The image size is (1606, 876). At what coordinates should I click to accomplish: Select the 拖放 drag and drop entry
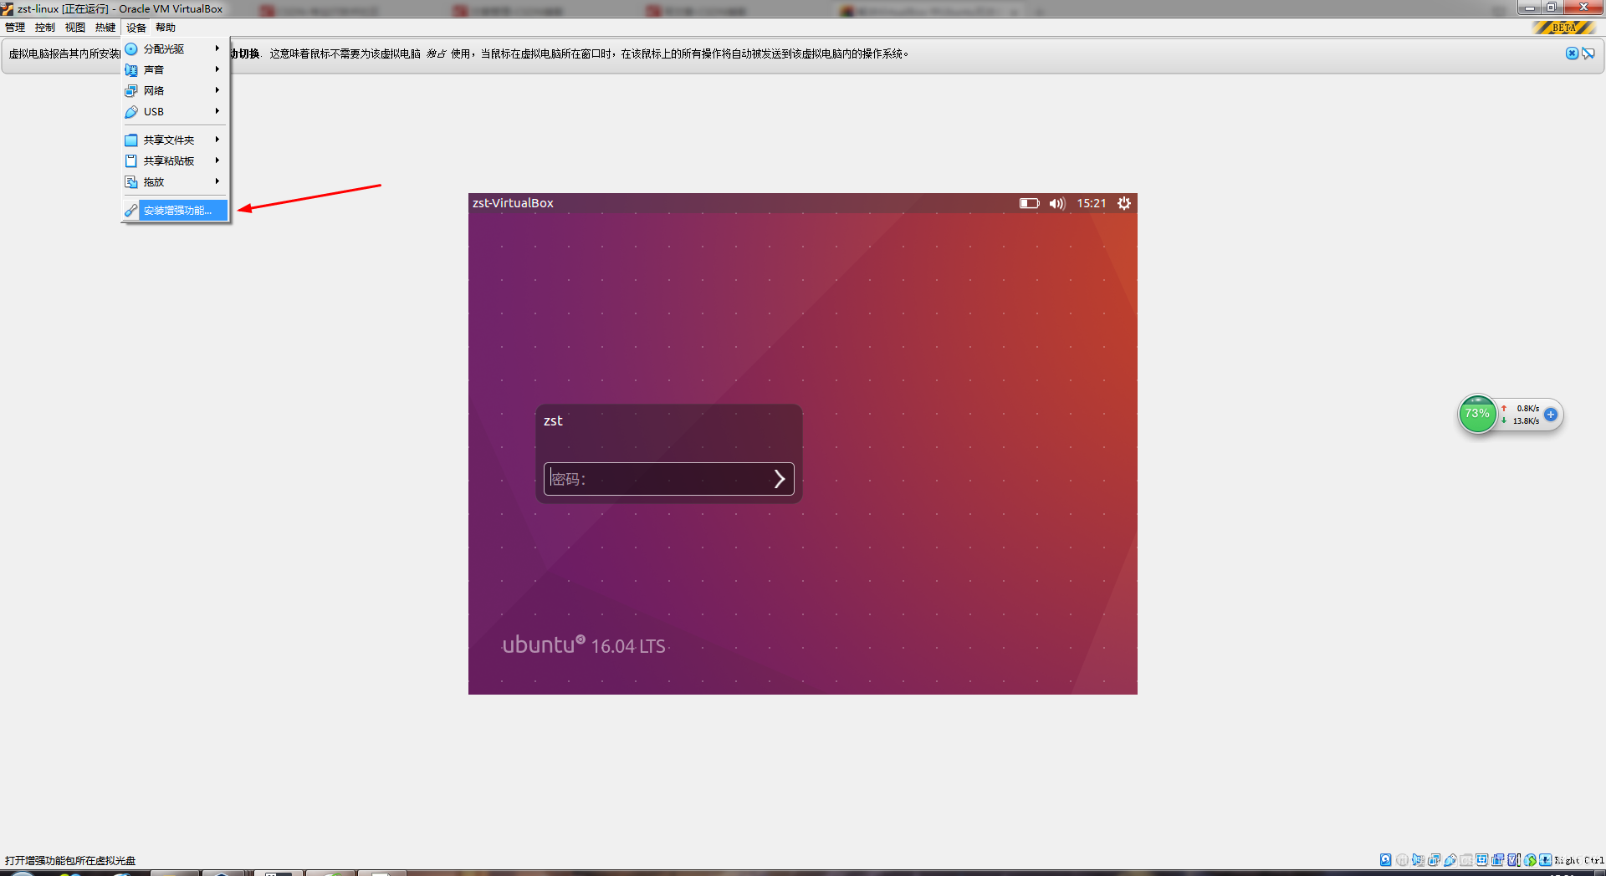[175, 182]
